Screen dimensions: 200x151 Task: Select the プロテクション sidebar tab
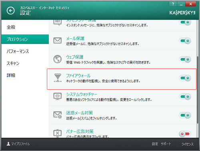click(x=25, y=39)
